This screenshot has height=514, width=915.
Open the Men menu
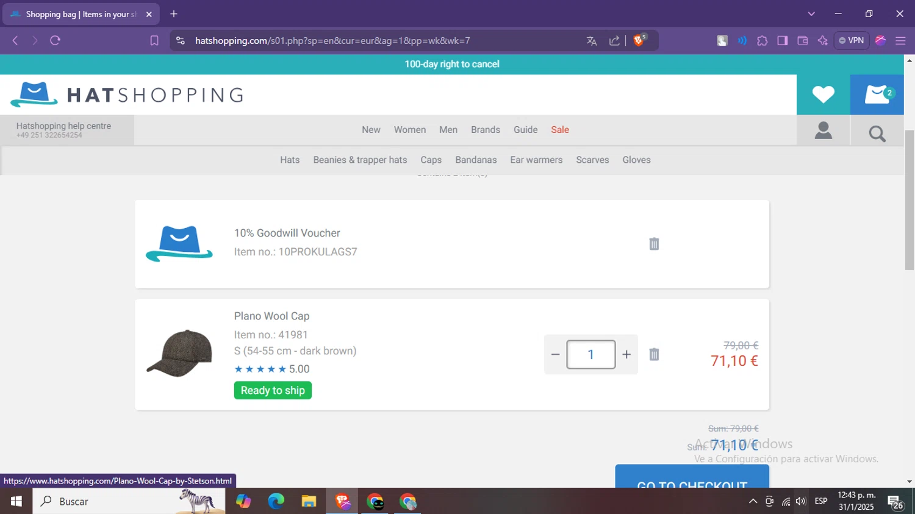coord(448,130)
